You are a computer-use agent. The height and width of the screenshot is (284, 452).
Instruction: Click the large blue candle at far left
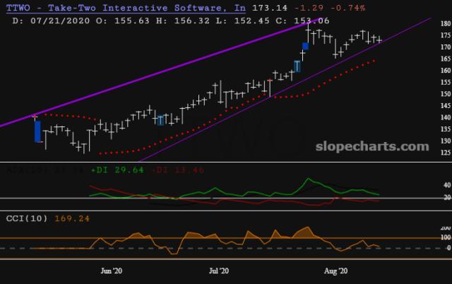coord(37,130)
